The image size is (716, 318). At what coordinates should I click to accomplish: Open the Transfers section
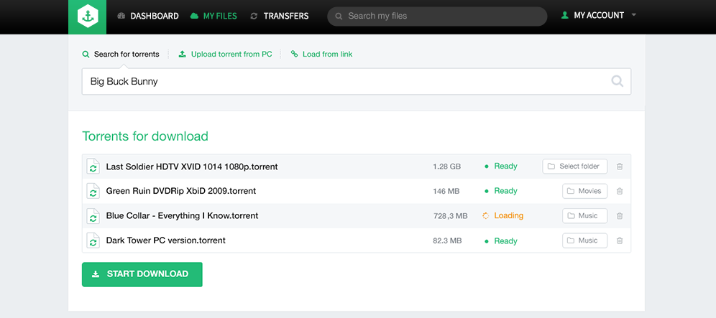279,16
